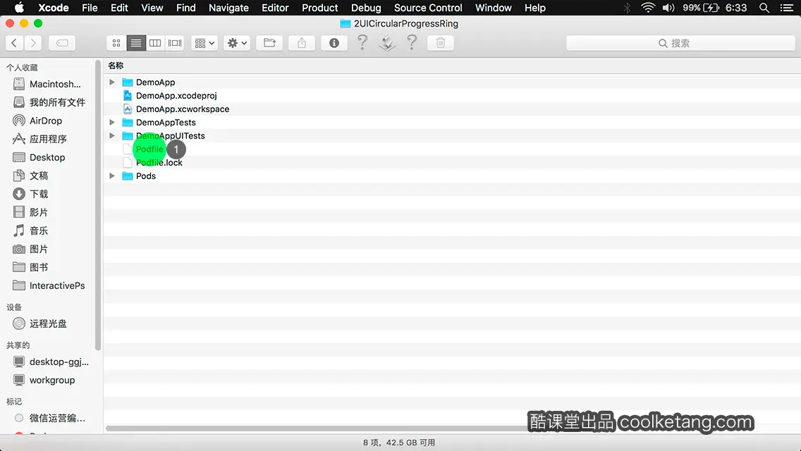801x451 pixels.
Task: Click the edit tags toolbar button
Action: coord(62,43)
